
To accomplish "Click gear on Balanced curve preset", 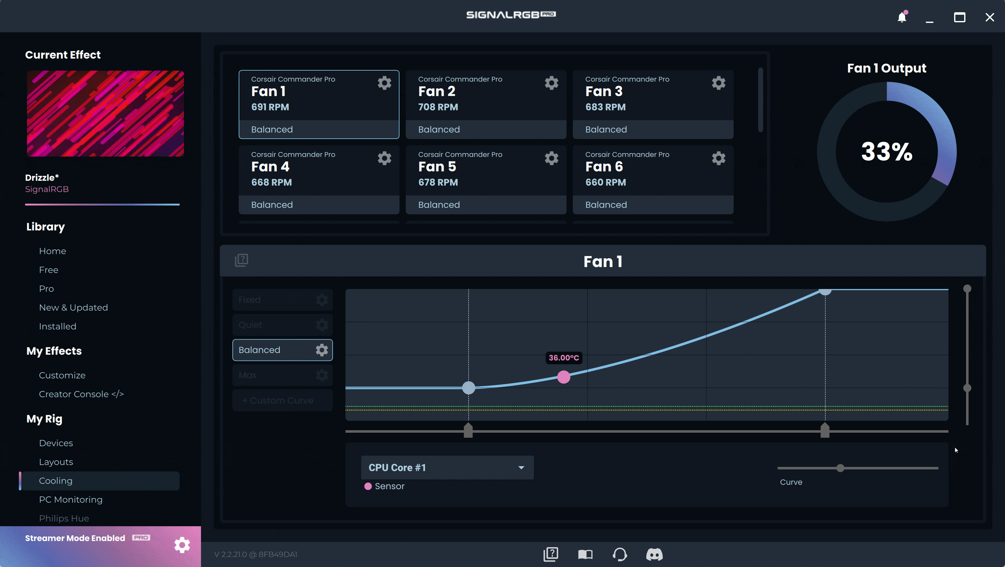I will click(322, 350).
